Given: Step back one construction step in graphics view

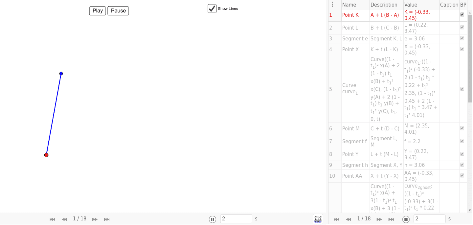Looking at the screenshot, I should pyautogui.click(x=64, y=219).
